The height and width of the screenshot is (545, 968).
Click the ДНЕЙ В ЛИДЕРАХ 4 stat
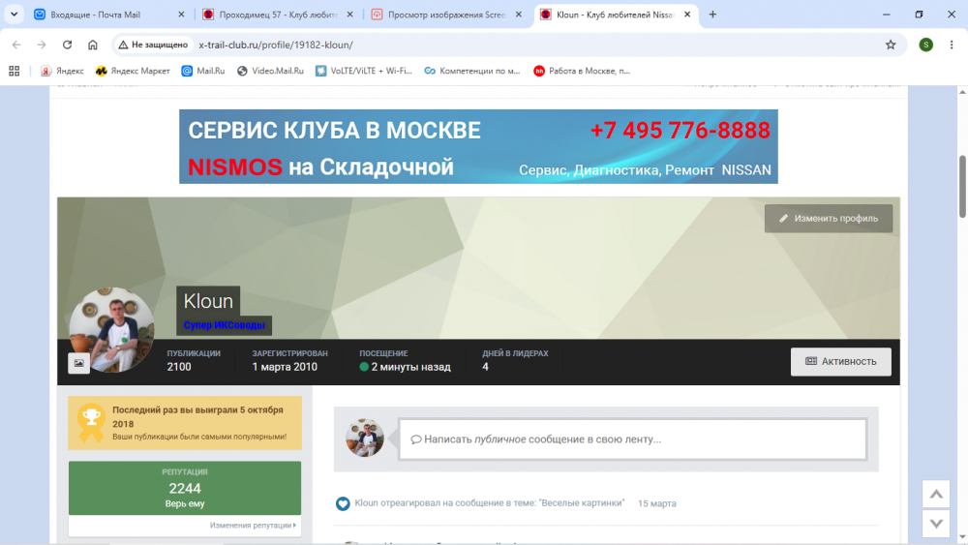pos(515,360)
